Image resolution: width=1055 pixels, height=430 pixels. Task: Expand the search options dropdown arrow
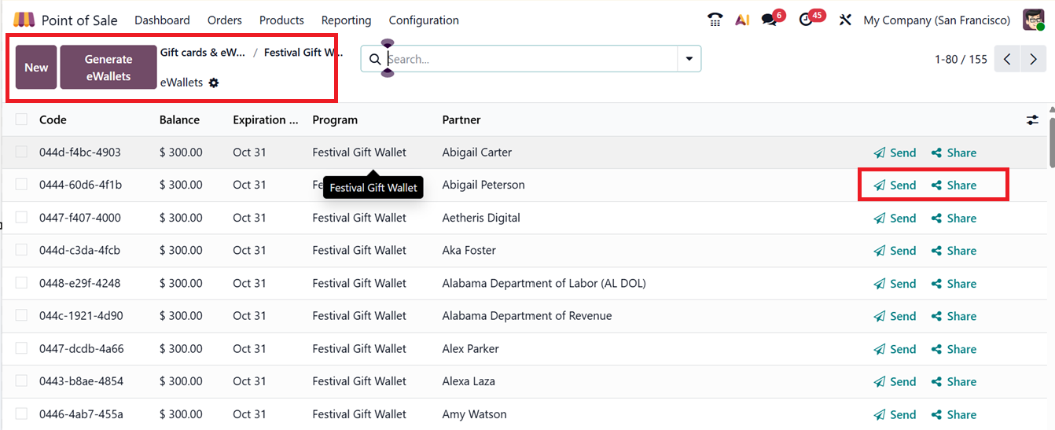point(689,59)
